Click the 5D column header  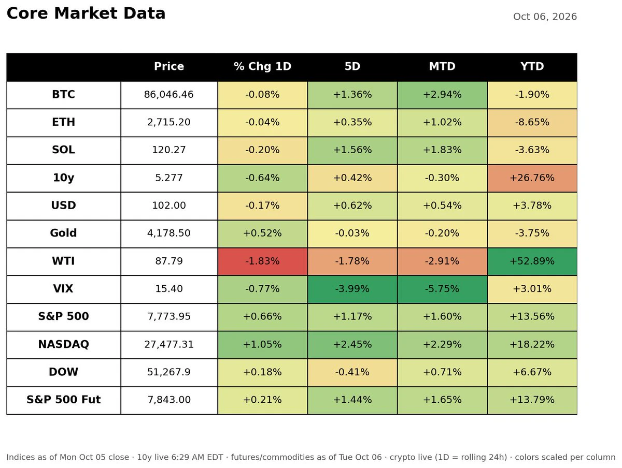(352, 67)
